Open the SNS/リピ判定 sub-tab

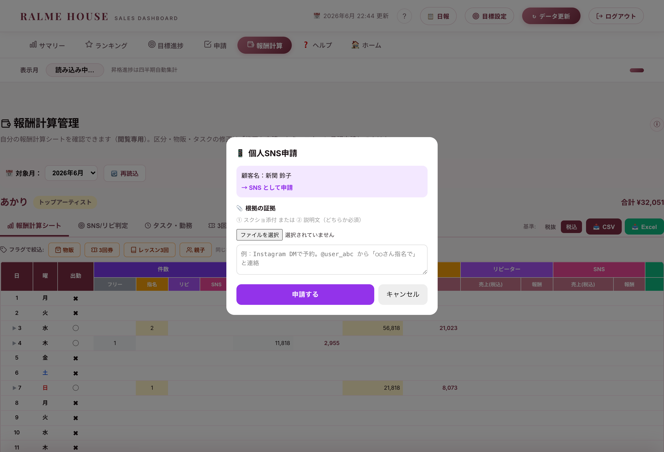pyautogui.click(x=103, y=225)
